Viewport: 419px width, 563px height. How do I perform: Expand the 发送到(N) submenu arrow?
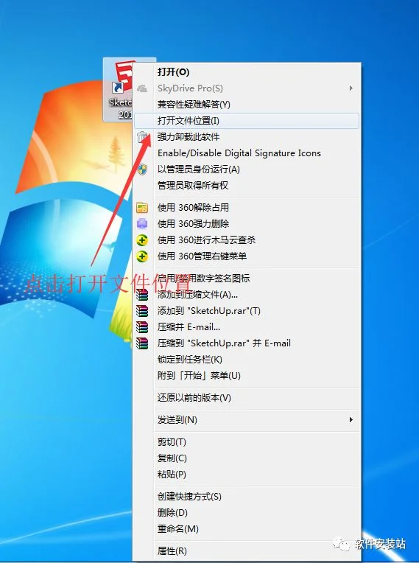351,420
